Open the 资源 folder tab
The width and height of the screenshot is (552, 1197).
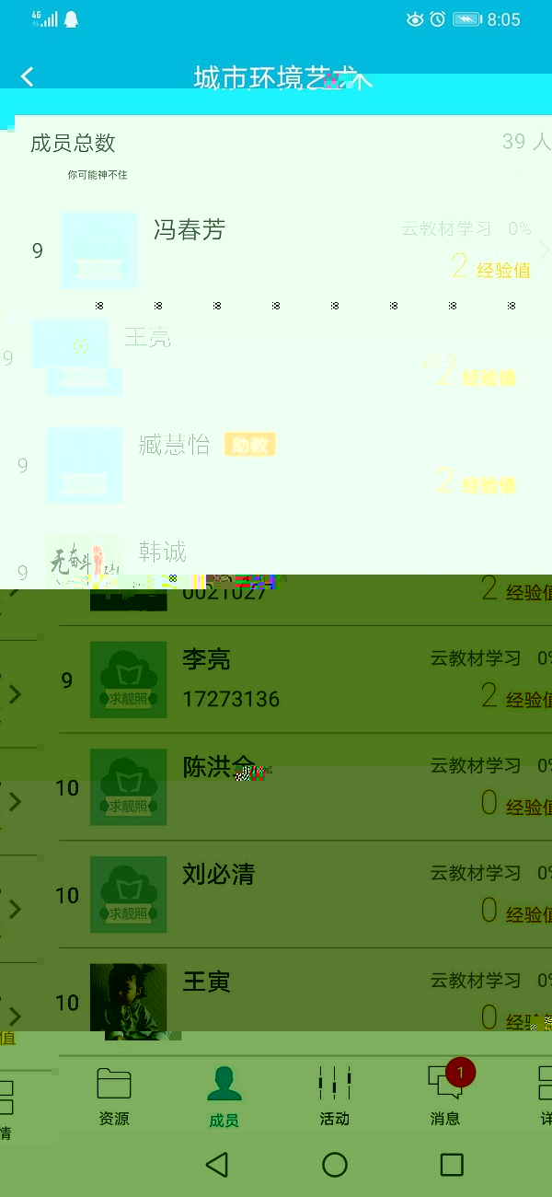click(x=114, y=1097)
